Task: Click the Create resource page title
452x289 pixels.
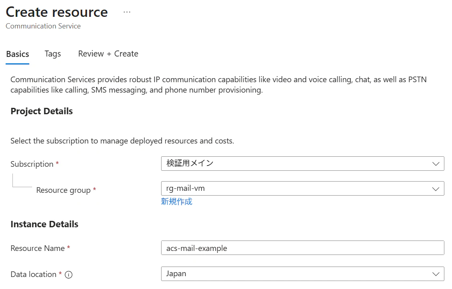Action: pyautogui.click(x=57, y=12)
